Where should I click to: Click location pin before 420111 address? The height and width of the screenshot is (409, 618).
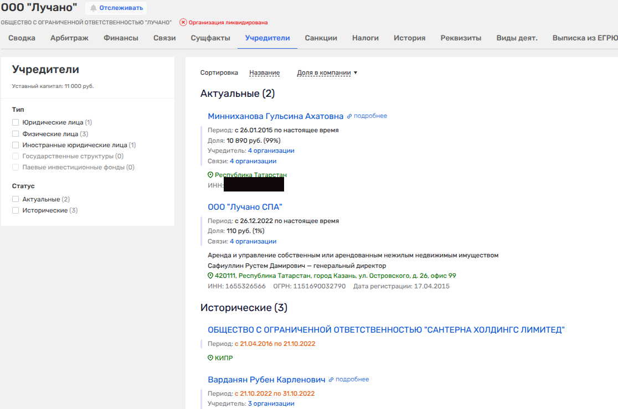click(210, 276)
